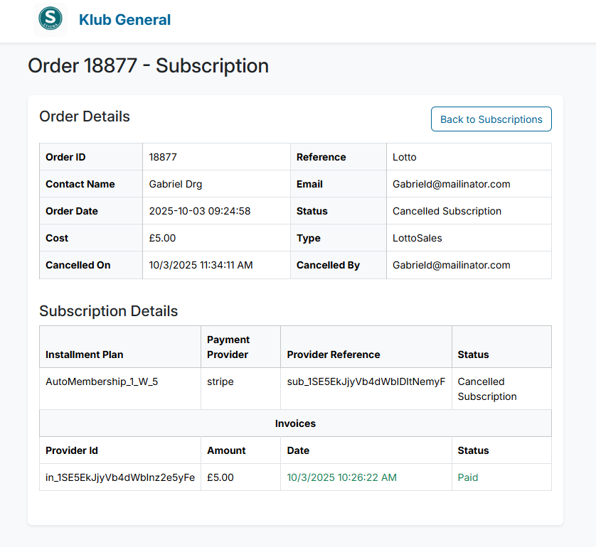The image size is (596, 547).
Task: Select the Cost value £5.00
Action: pos(162,238)
